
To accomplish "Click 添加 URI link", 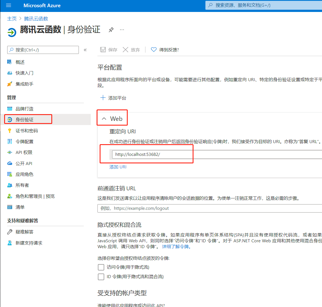I will [x=118, y=167].
